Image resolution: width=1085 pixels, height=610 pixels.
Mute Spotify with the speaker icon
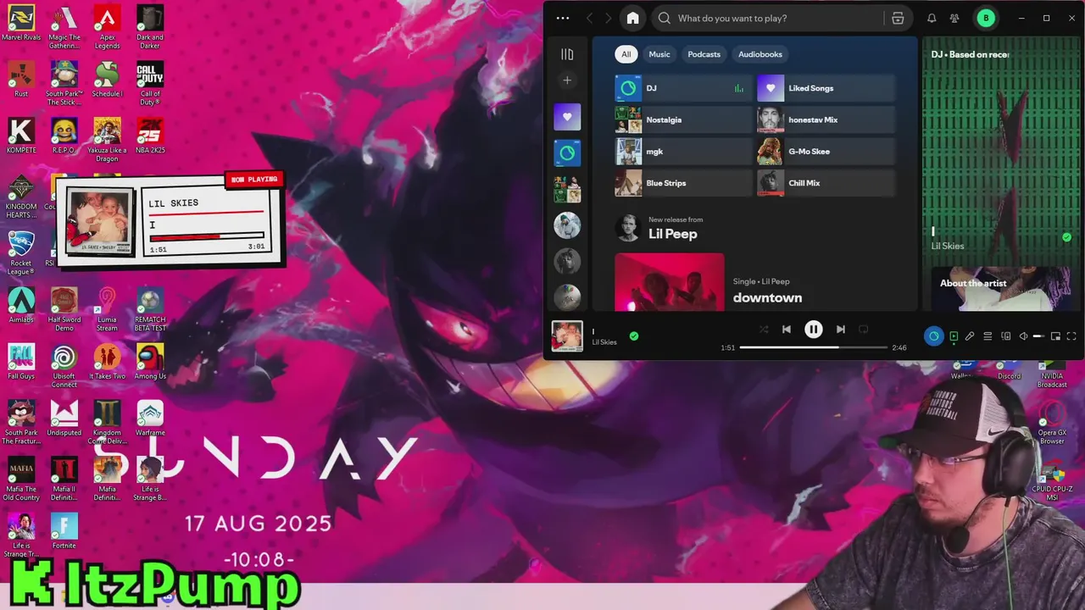point(1023,336)
